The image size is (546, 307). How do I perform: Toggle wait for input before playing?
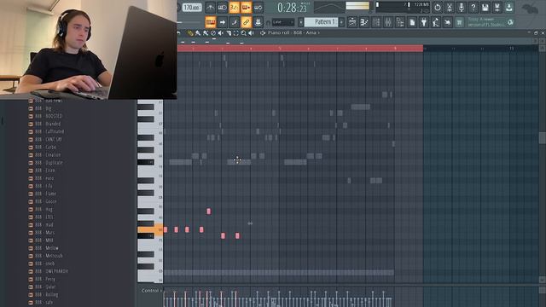click(x=222, y=8)
